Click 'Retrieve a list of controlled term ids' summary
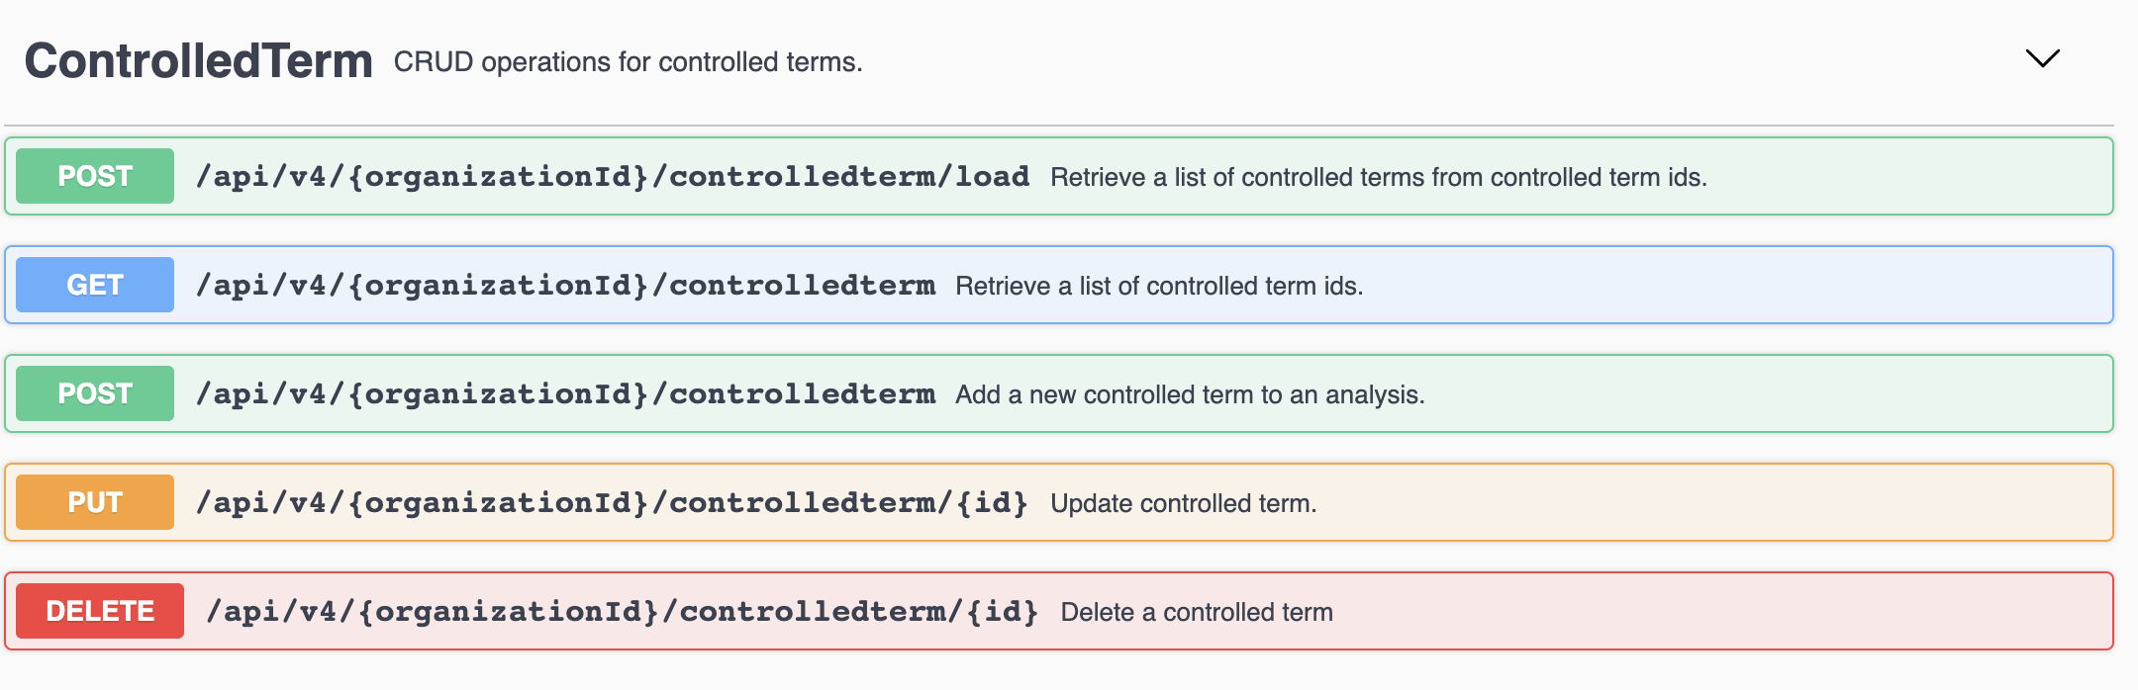The image size is (2138, 690). tap(1159, 287)
